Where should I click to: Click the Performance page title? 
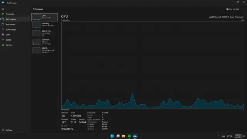(38, 9)
